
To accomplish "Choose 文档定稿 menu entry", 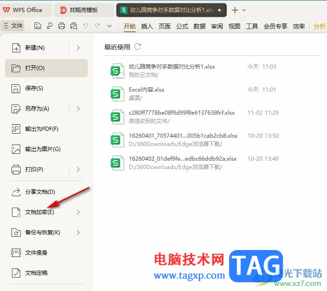I will click(46, 273).
